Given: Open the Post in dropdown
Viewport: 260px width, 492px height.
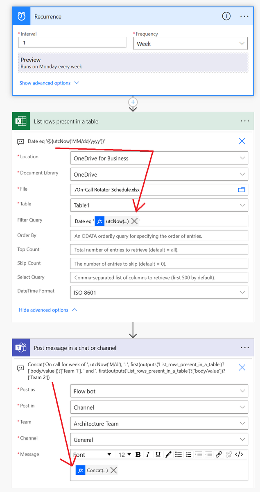Looking at the screenshot, I should [159, 408].
